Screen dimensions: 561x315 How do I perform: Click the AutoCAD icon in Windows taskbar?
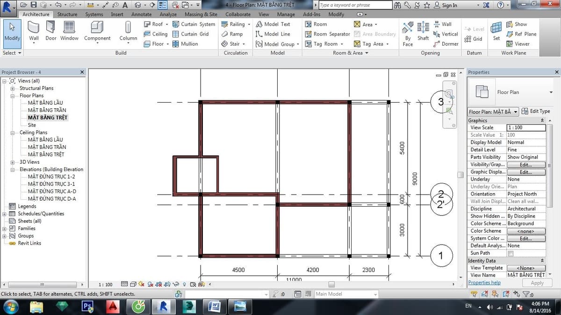point(112,307)
